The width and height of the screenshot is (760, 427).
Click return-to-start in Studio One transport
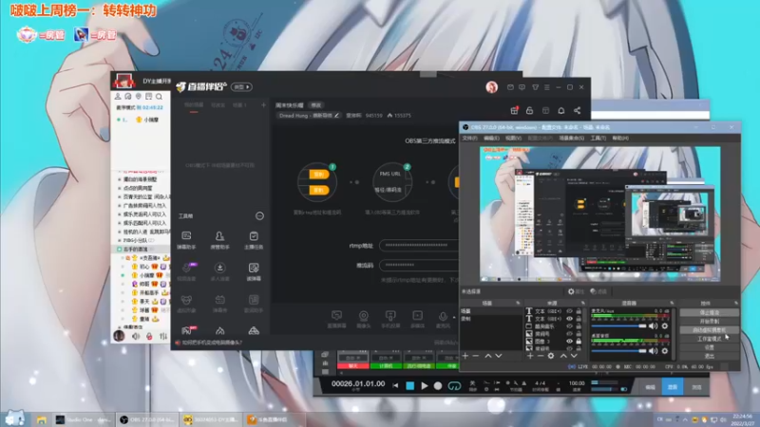[395, 386]
